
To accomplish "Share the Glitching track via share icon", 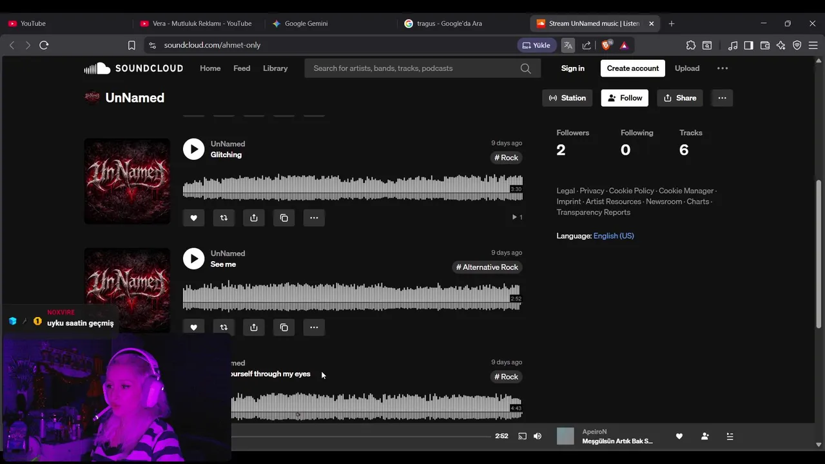I will 254,218.
